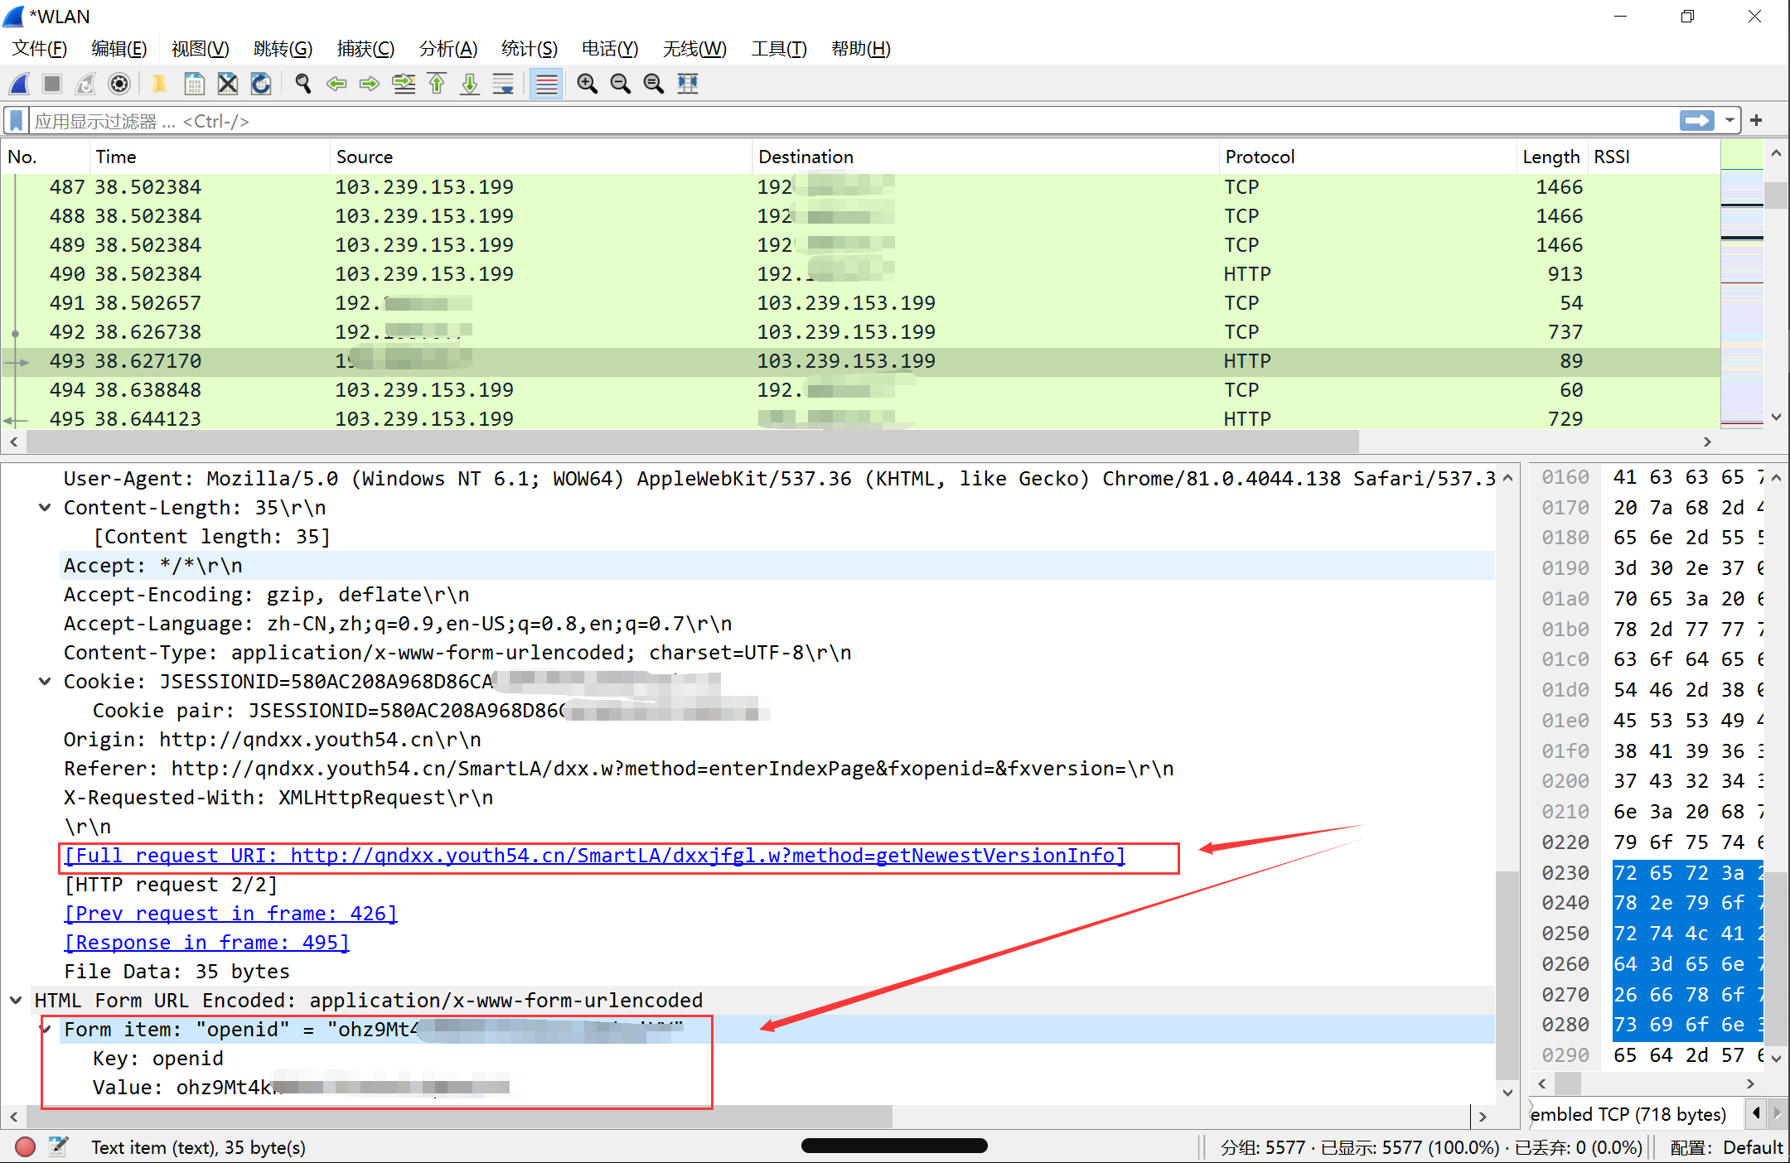Click the Response in frame: 495 link
1790x1163 pixels.
pyautogui.click(x=207, y=943)
